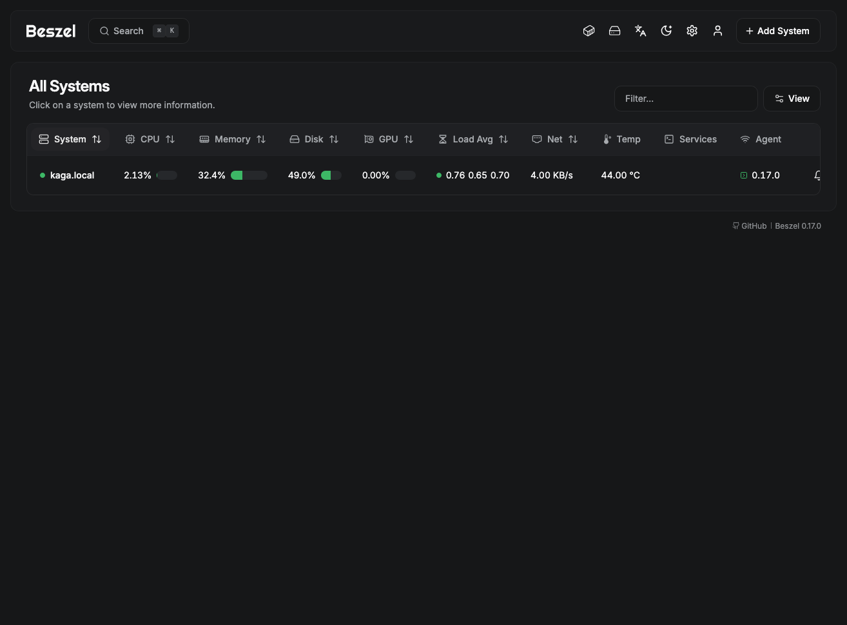
Task: Click the Add System button
Action: tap(777, 31)
